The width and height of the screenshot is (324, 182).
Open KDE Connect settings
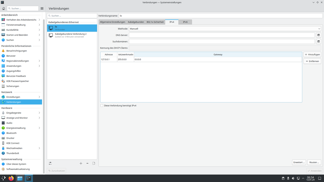click(x=21, y=143)
